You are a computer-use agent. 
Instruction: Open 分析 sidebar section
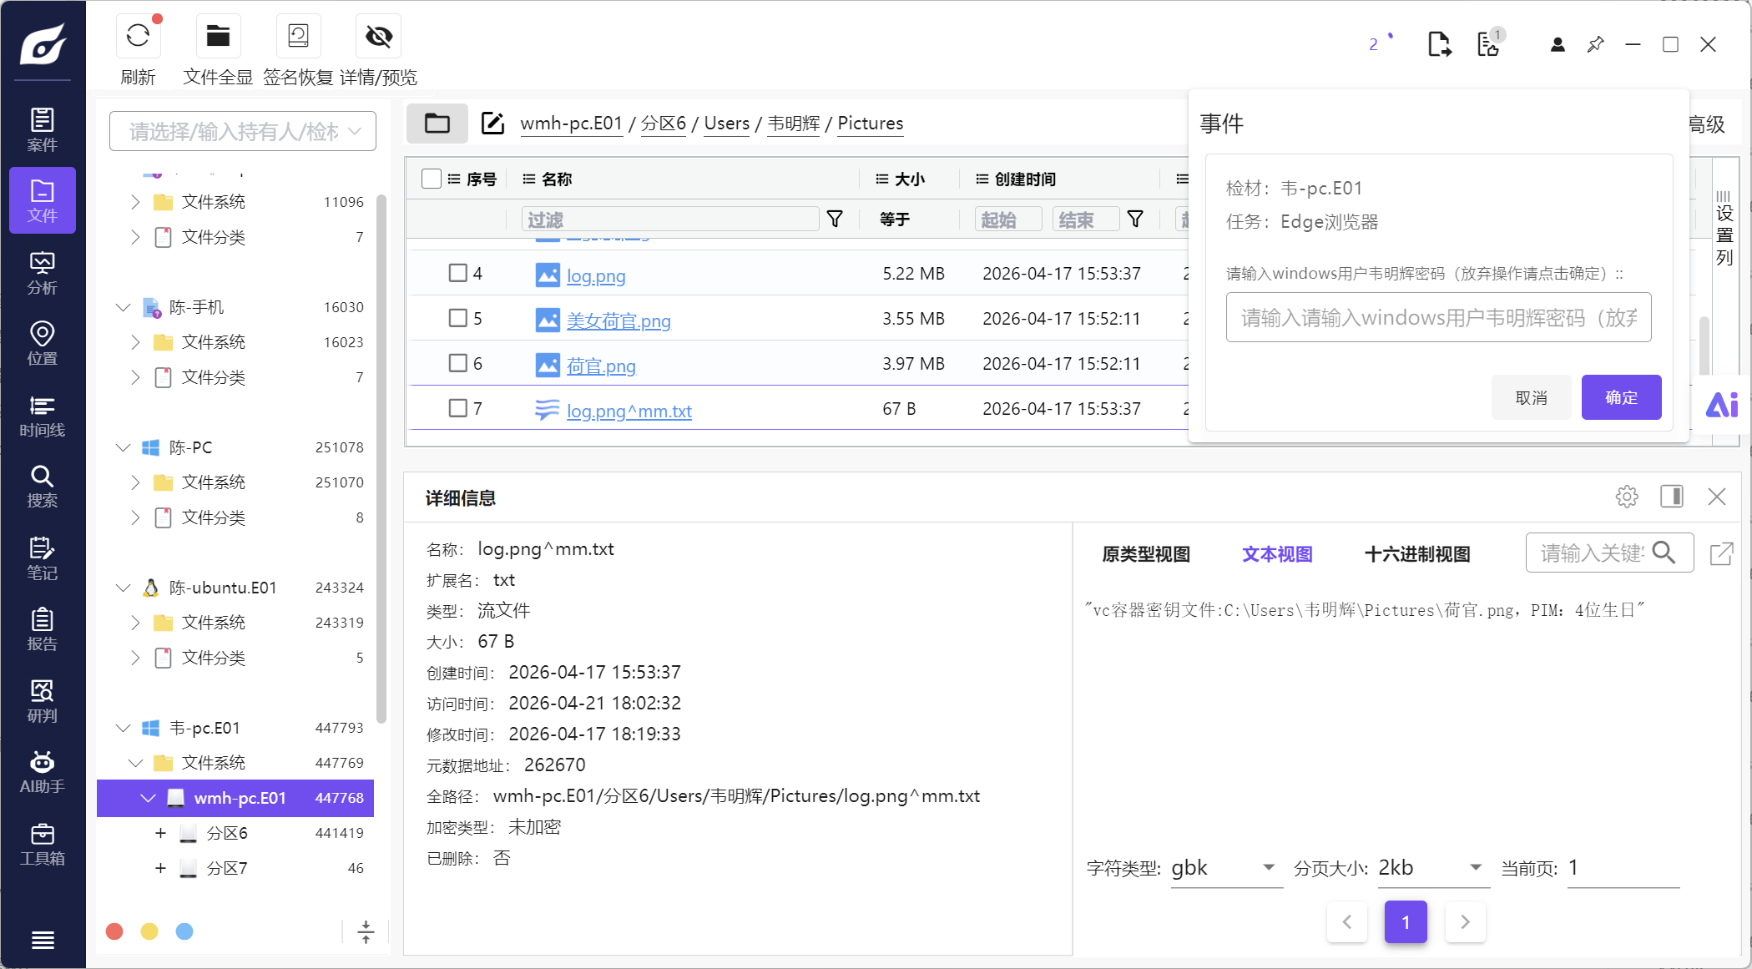(x=43, y=273)
